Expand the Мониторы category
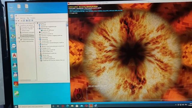The width and height of the screenshot is (192, 108). pos(39,45)
